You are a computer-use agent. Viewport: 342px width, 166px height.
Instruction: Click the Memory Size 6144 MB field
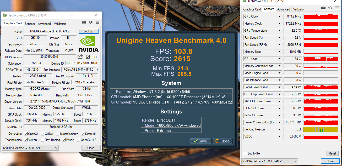(36, 95)
